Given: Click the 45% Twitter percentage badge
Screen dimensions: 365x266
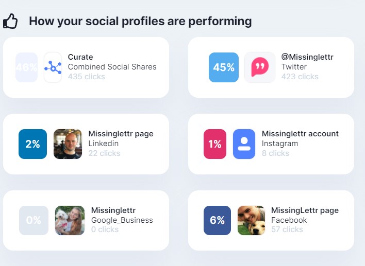Looking at the screenshot, I should click(x=224, y=67).
